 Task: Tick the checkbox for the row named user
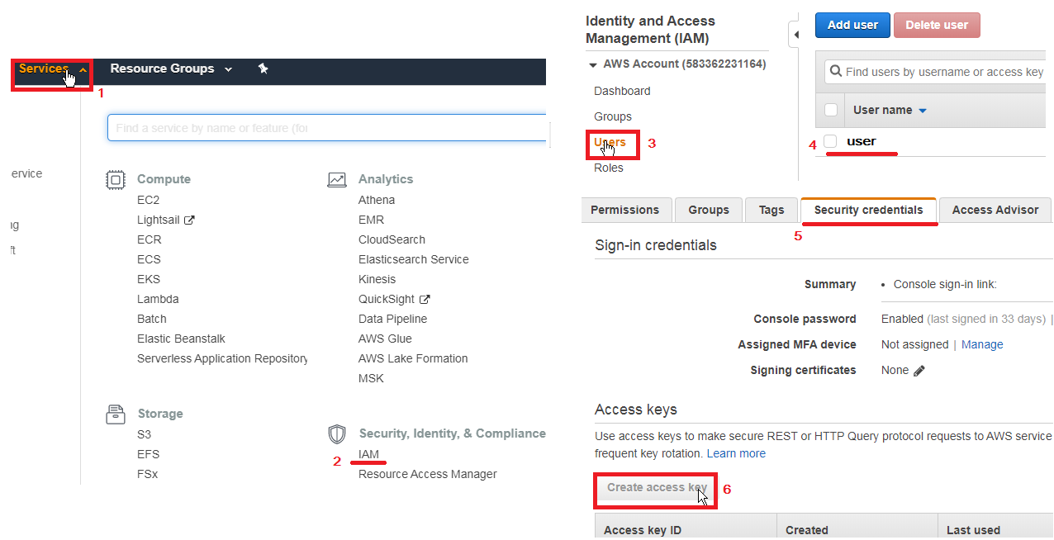[831, 141]
